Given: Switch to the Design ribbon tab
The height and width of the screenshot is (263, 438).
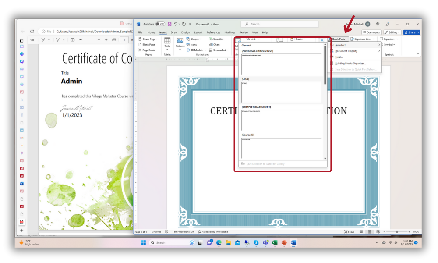Looking at the screenshot, I should (x=185, y=32).
